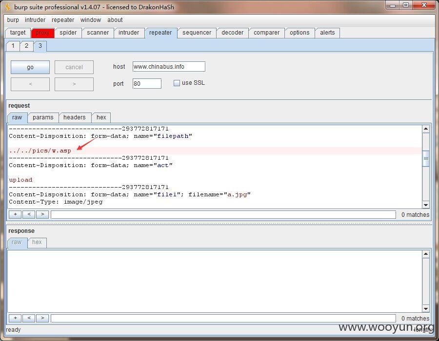Maximize the Burp Suite window
The image size is (439, 341).
(x=406, y=5)
